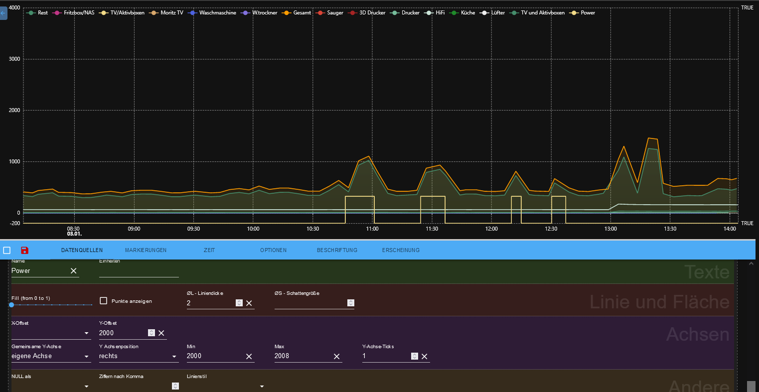Click the Fill slider handle
This screenshot has width=759, height=392.
(x=11, y=304)
